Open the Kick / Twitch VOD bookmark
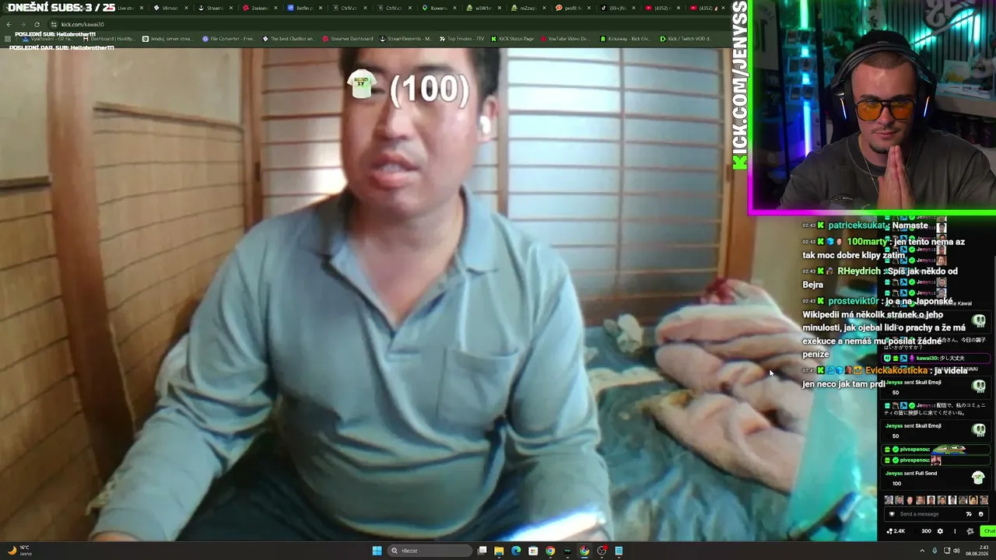996x560 pixels. coord(686,39)
